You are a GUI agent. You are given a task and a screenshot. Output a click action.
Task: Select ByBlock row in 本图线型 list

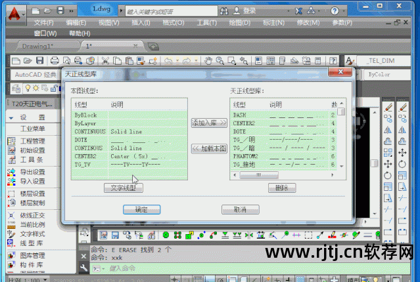(x=129, y=115)
